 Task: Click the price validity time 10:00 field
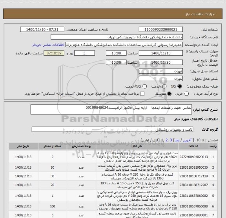point(116,62)
